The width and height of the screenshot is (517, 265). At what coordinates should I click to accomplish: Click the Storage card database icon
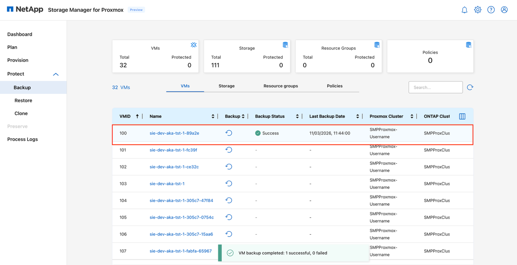[x=285, y=44]
